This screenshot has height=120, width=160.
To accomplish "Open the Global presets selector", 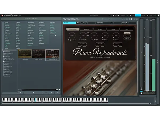I will (x=94, y=15).
